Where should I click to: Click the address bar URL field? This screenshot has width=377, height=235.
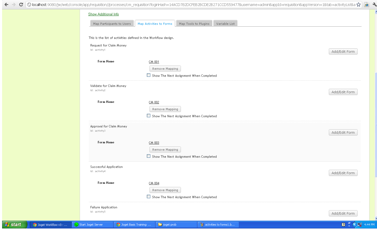point(194,4)
